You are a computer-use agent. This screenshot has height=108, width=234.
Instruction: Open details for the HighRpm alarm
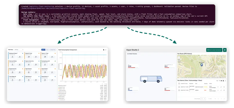coord(218,90)
